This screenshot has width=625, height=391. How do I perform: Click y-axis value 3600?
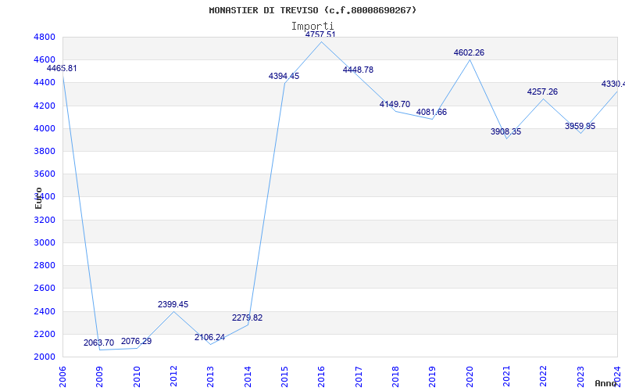click(x=45, y=174)
